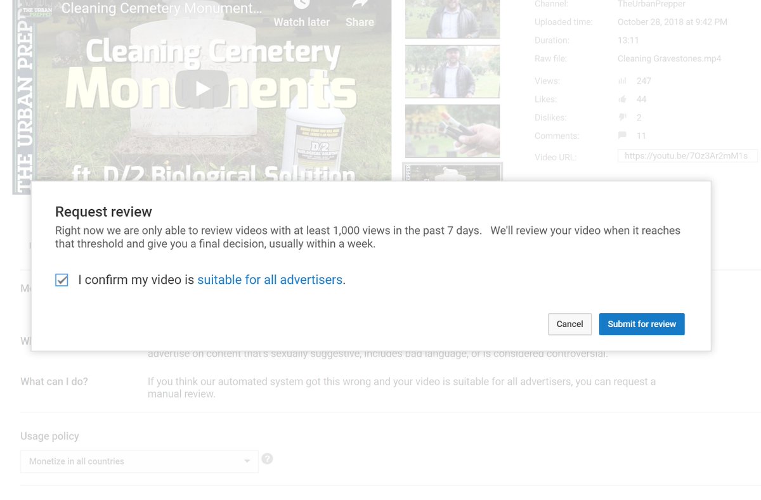The height and width of the screenshot is (500, 761).
Task: Click the views count 247
Action: (x=644, y=81)
